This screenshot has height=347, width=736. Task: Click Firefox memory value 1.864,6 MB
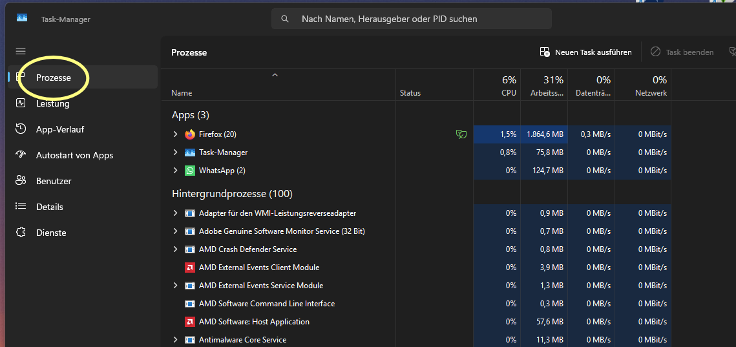coord(545,134)
